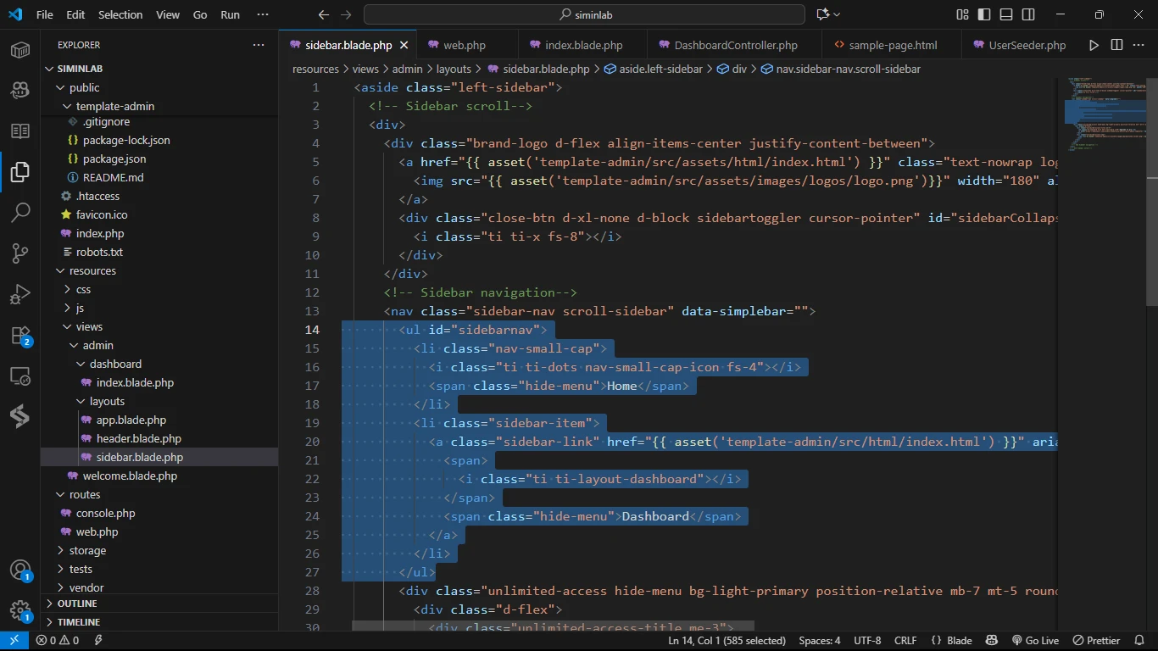The image size is (1158, 651).
Task: Open the Remote Explorer icon
Action: [20, 376]
